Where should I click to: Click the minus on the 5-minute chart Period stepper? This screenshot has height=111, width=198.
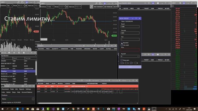[64, 7]
